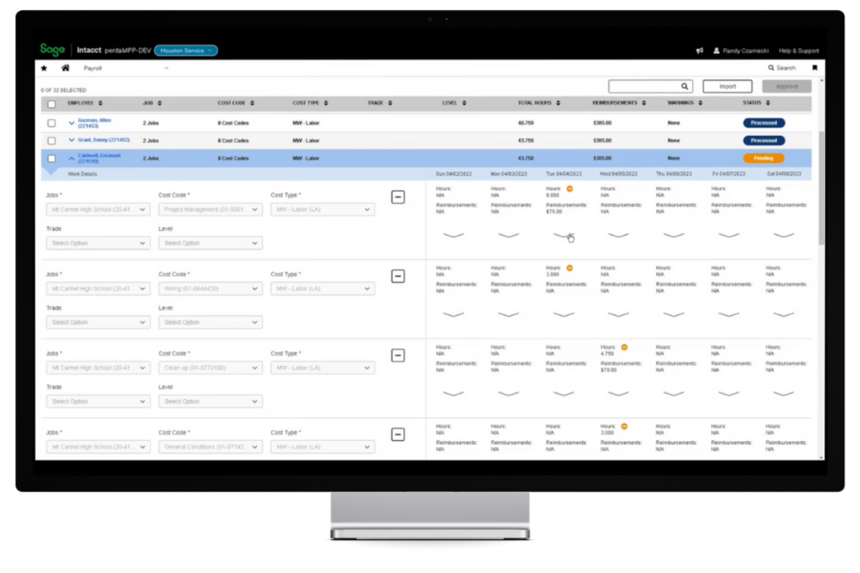Open the Cost Type dropdown showing MW - Labor
Image resolution: width=860 pixels, height=573 pixels.
322,209
